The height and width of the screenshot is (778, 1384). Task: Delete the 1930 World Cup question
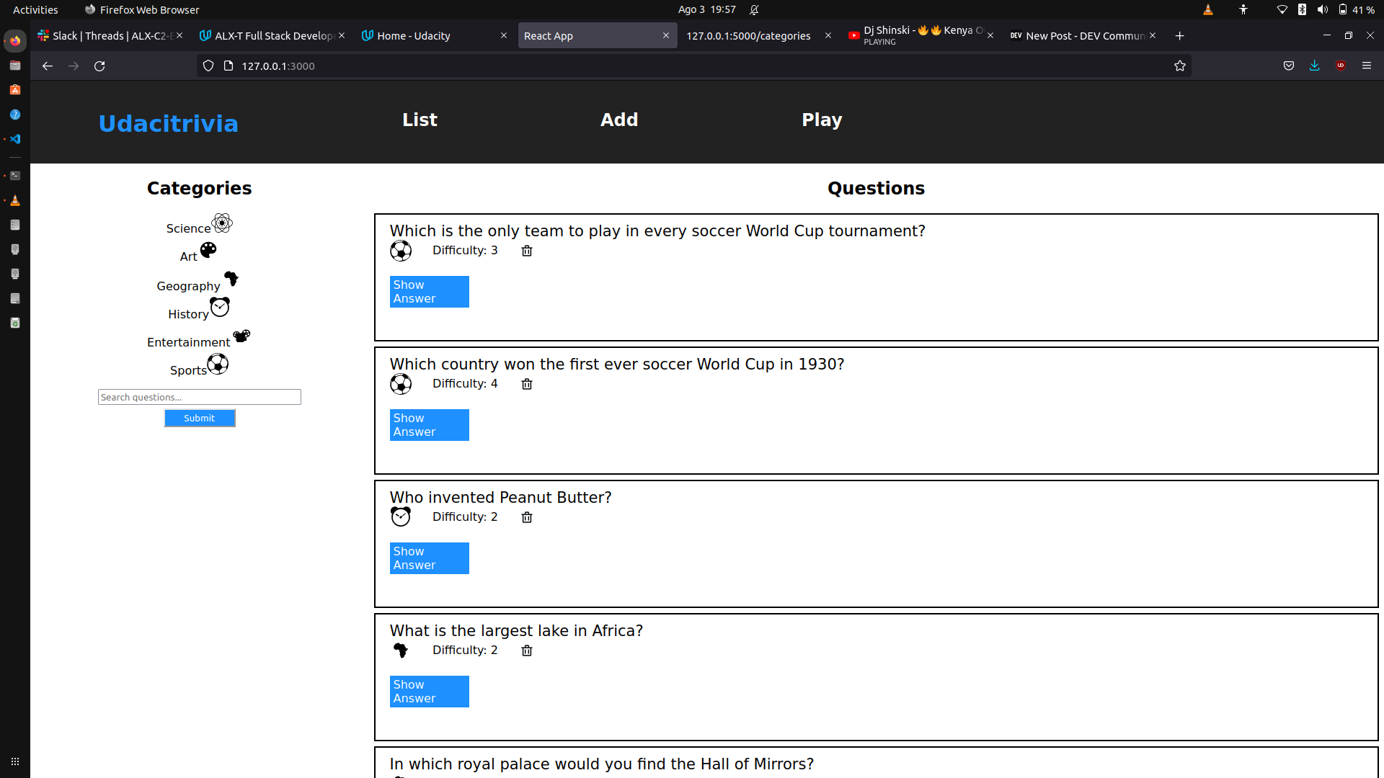pyautogui.click(x=527, y=384)
